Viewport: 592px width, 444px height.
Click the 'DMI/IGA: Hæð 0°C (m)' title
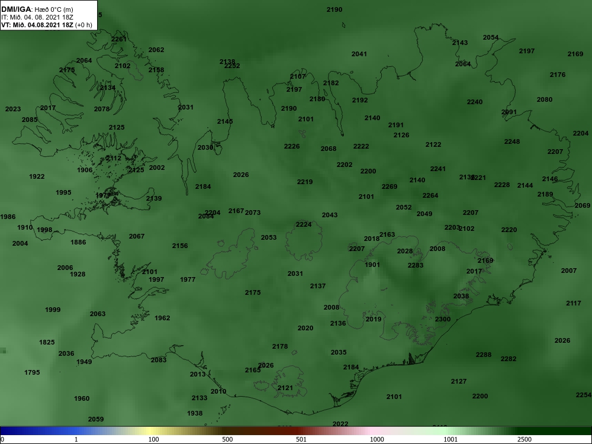37,9
